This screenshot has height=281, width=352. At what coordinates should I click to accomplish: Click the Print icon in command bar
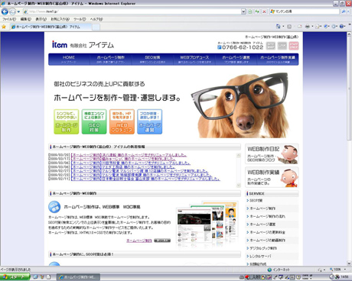pos(308,26)
